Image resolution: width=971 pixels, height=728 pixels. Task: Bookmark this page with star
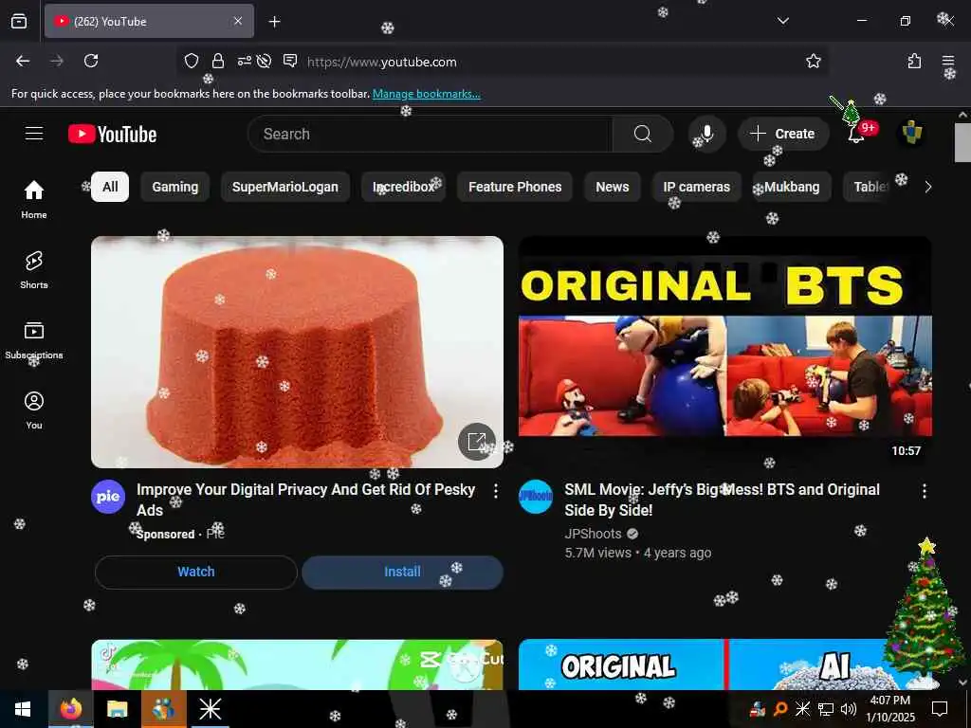click(813, 61)
